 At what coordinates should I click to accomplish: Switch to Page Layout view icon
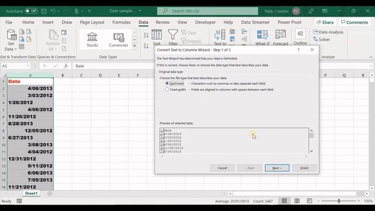click(297, 201)
